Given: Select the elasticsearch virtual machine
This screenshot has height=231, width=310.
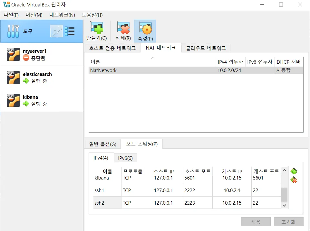Looking at the screenshot, I should click(x=42, y=78).
